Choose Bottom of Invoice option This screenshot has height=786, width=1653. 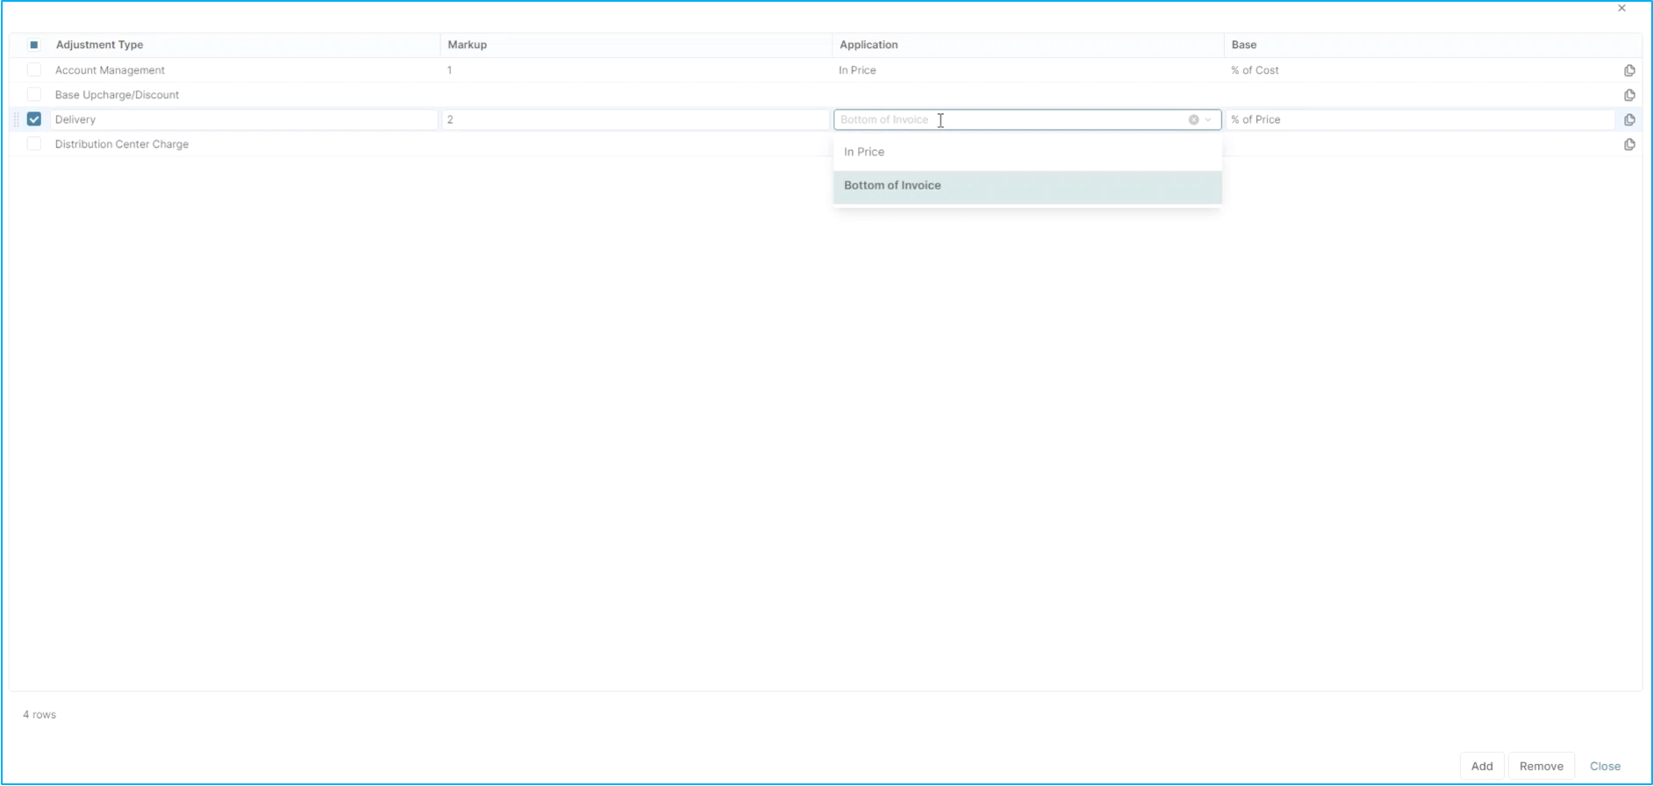point(1027,186)
